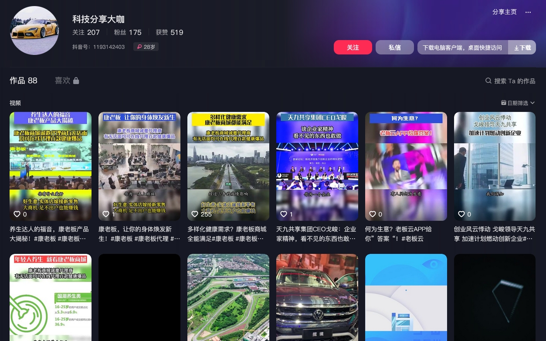Click the 粉丝 175 followers count
The image size is (546, 341).
point(128,32)
